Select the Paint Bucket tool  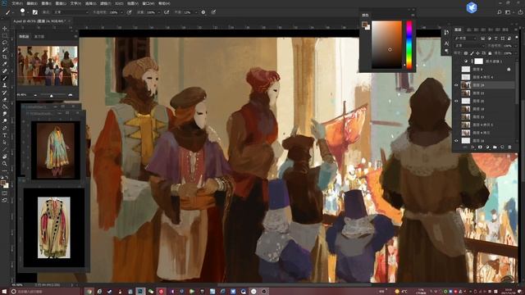(x=5, y=107)
